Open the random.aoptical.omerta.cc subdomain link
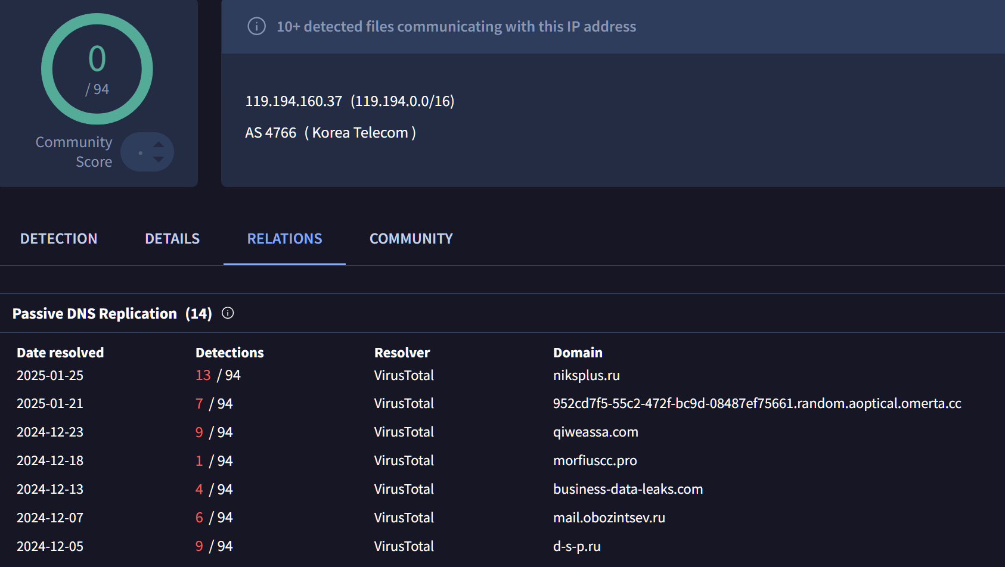The image size is (1005, 567). coord(757,403)
